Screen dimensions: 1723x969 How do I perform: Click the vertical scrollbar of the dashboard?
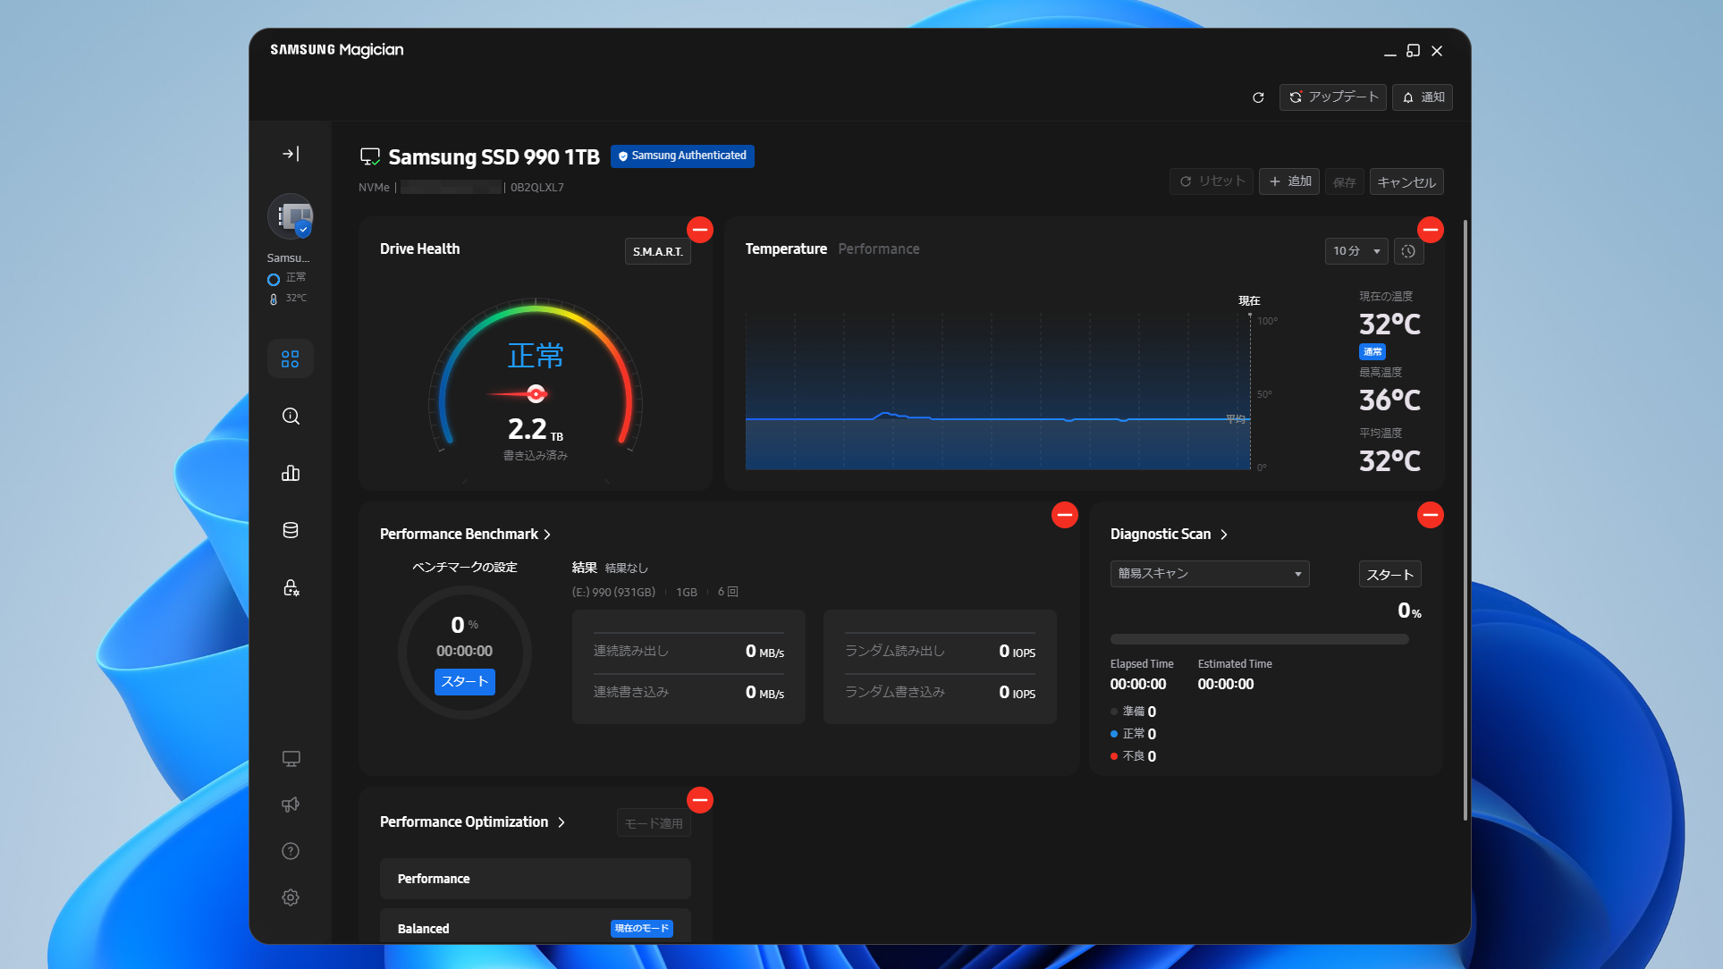[1465, 518]
